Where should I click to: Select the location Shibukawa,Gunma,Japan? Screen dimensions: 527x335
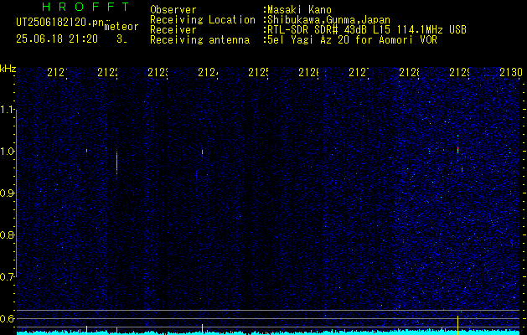point(328,20)
